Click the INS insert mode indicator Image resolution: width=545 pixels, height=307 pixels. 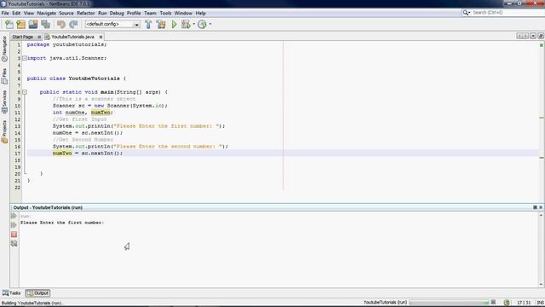(540, 303)
